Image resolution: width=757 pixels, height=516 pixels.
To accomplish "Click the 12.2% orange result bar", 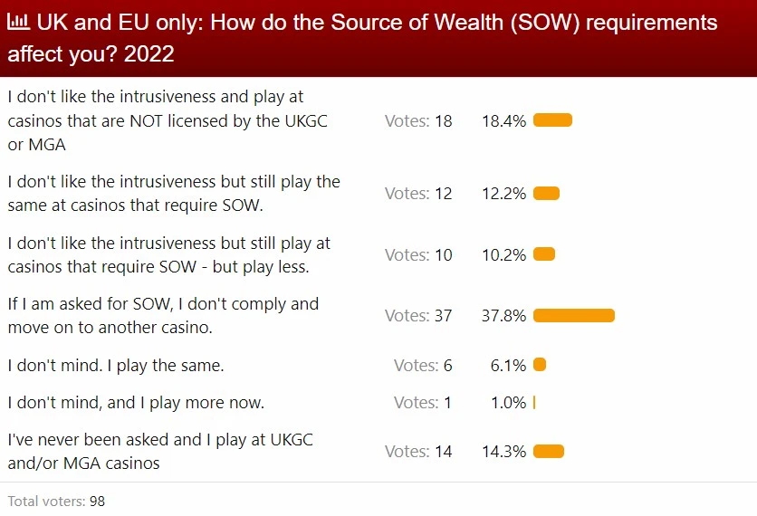I will (547, 194).
